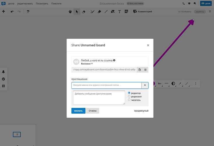
Task: Select the hand pan tool
Action: [x=70, y=12]
